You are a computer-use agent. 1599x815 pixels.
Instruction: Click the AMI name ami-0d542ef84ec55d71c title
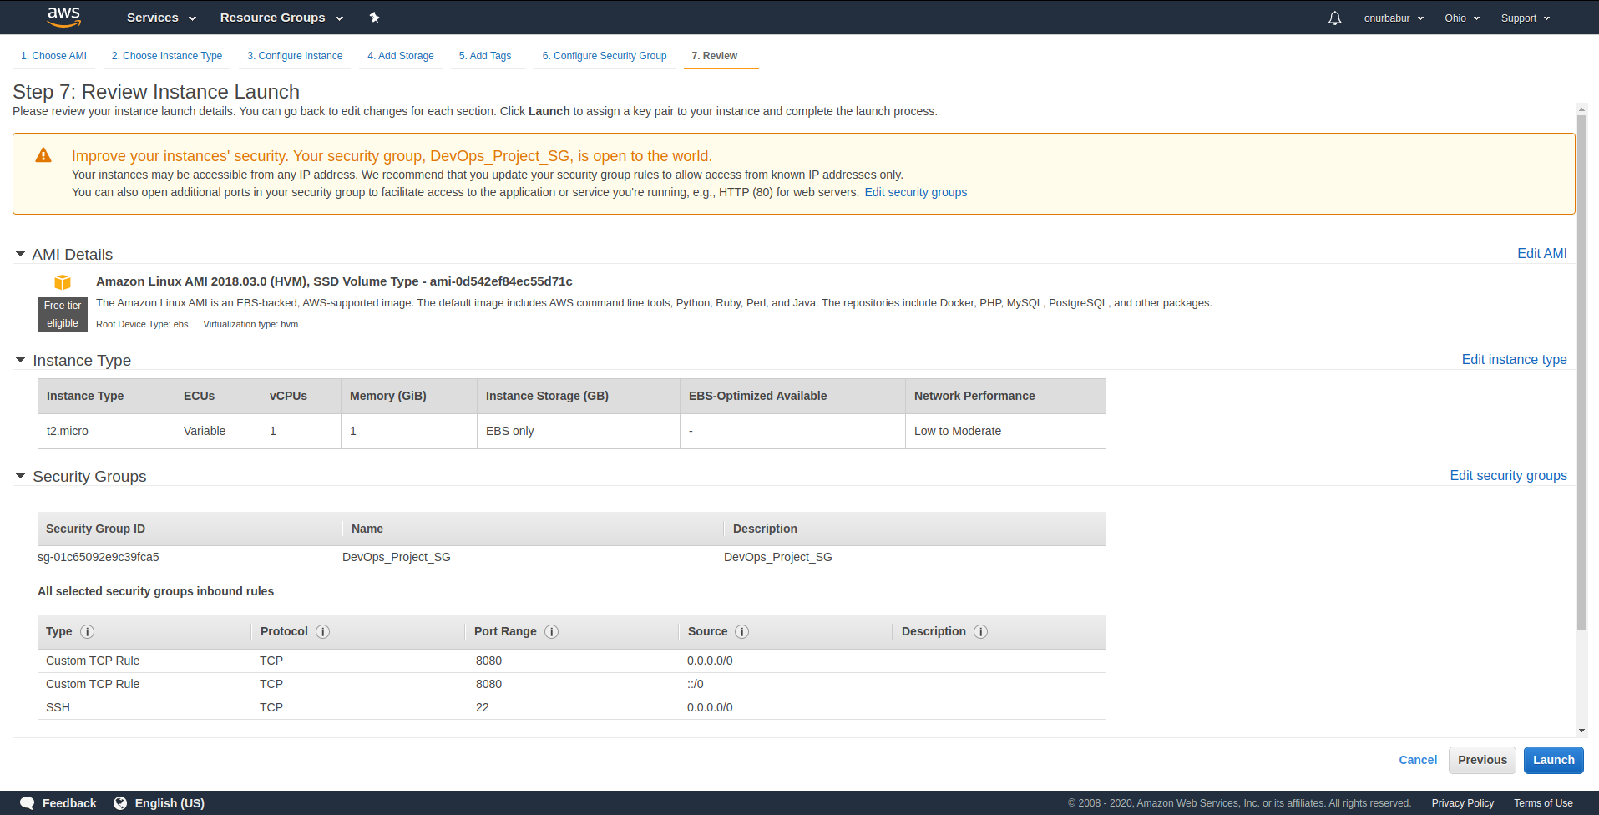point(334,281)
